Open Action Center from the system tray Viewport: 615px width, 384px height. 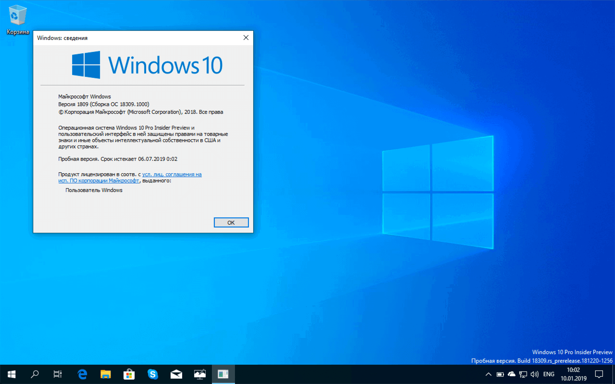click(x=599, y=374)
